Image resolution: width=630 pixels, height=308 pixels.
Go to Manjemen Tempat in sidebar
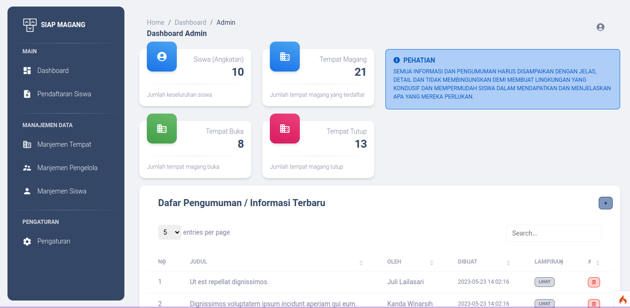pos(64,144)
